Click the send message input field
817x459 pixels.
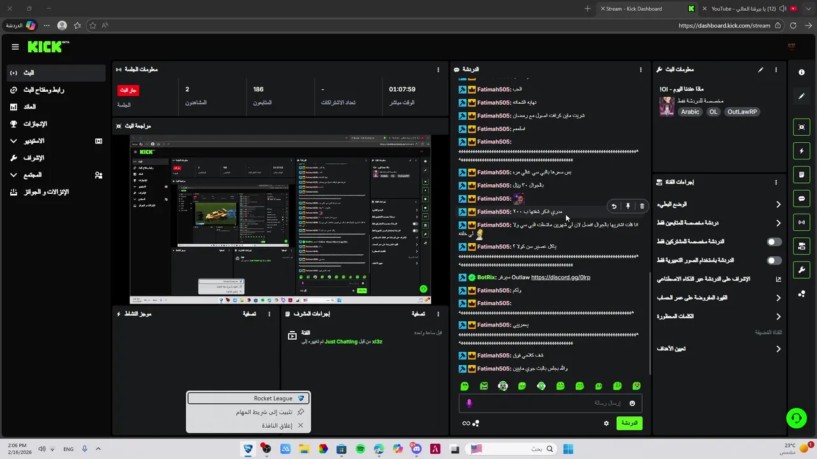[550, 403]
